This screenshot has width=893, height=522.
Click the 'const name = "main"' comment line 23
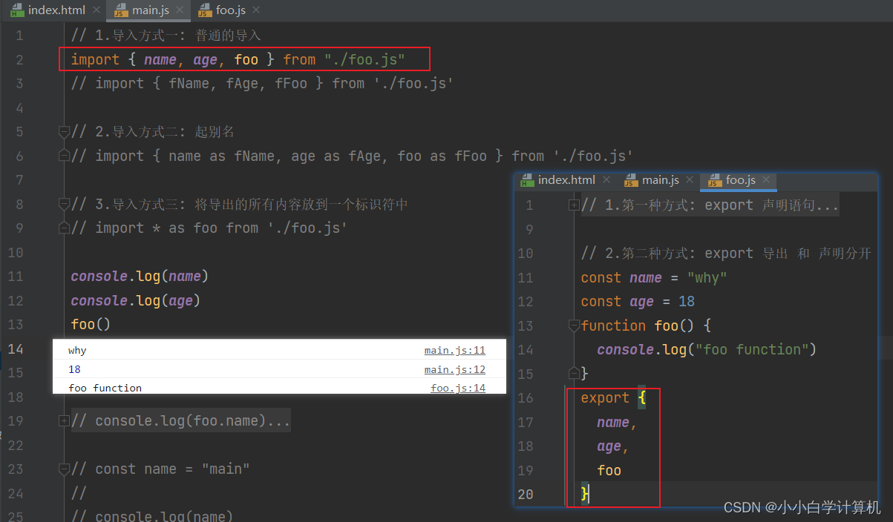(x=160, y=469)
